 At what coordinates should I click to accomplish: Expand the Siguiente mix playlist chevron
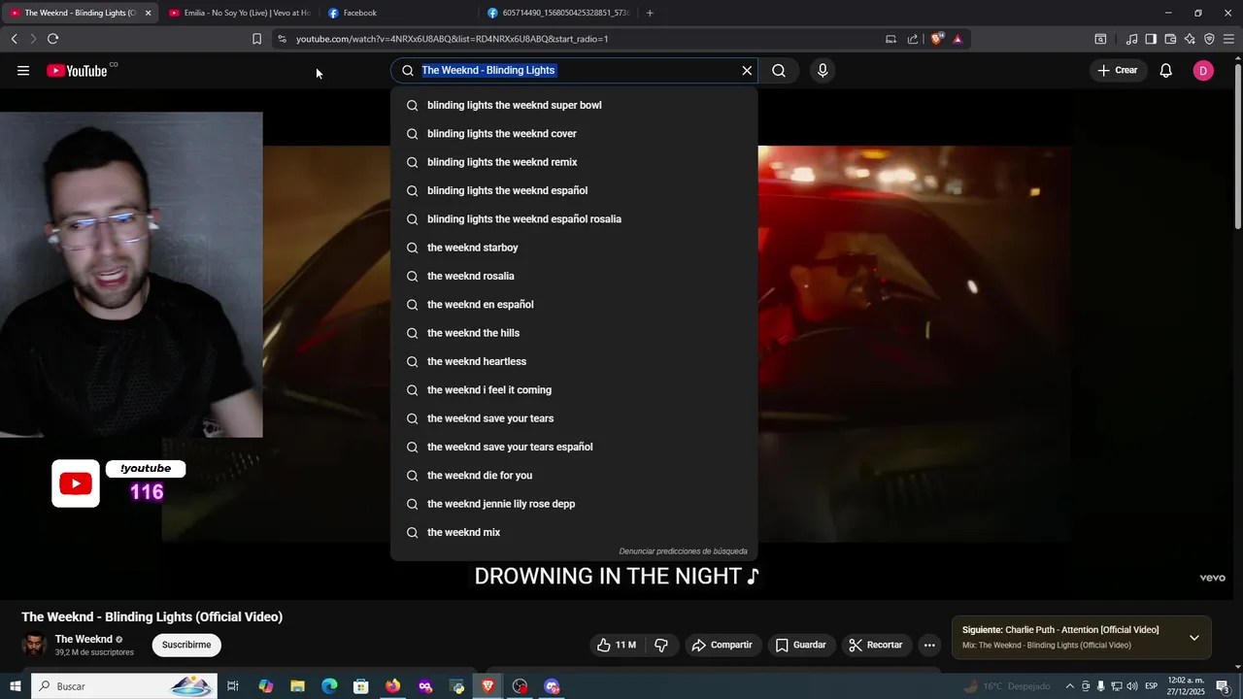pos(1194,637)
